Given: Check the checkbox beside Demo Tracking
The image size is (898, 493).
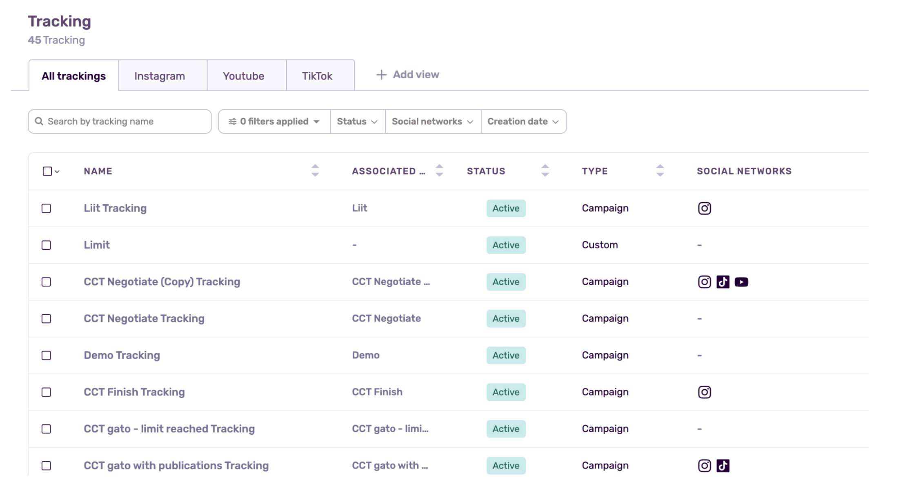Looking at the screenshot, I should coord(46,355).
